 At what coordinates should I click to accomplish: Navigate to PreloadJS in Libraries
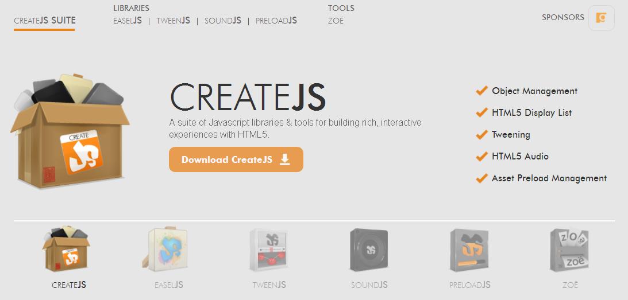click(276, 21)
